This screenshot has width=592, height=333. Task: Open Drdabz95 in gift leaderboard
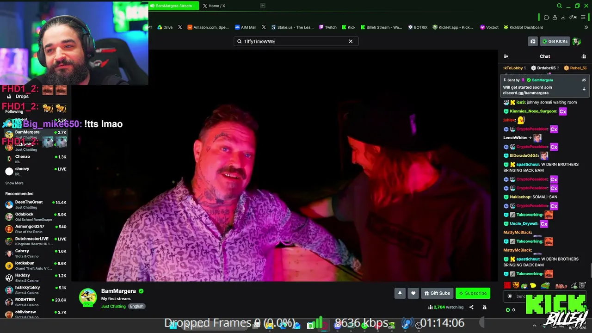pos(546,68)
